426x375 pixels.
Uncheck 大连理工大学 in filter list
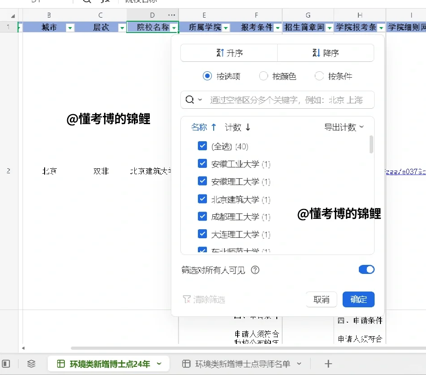tap(202, 234)
